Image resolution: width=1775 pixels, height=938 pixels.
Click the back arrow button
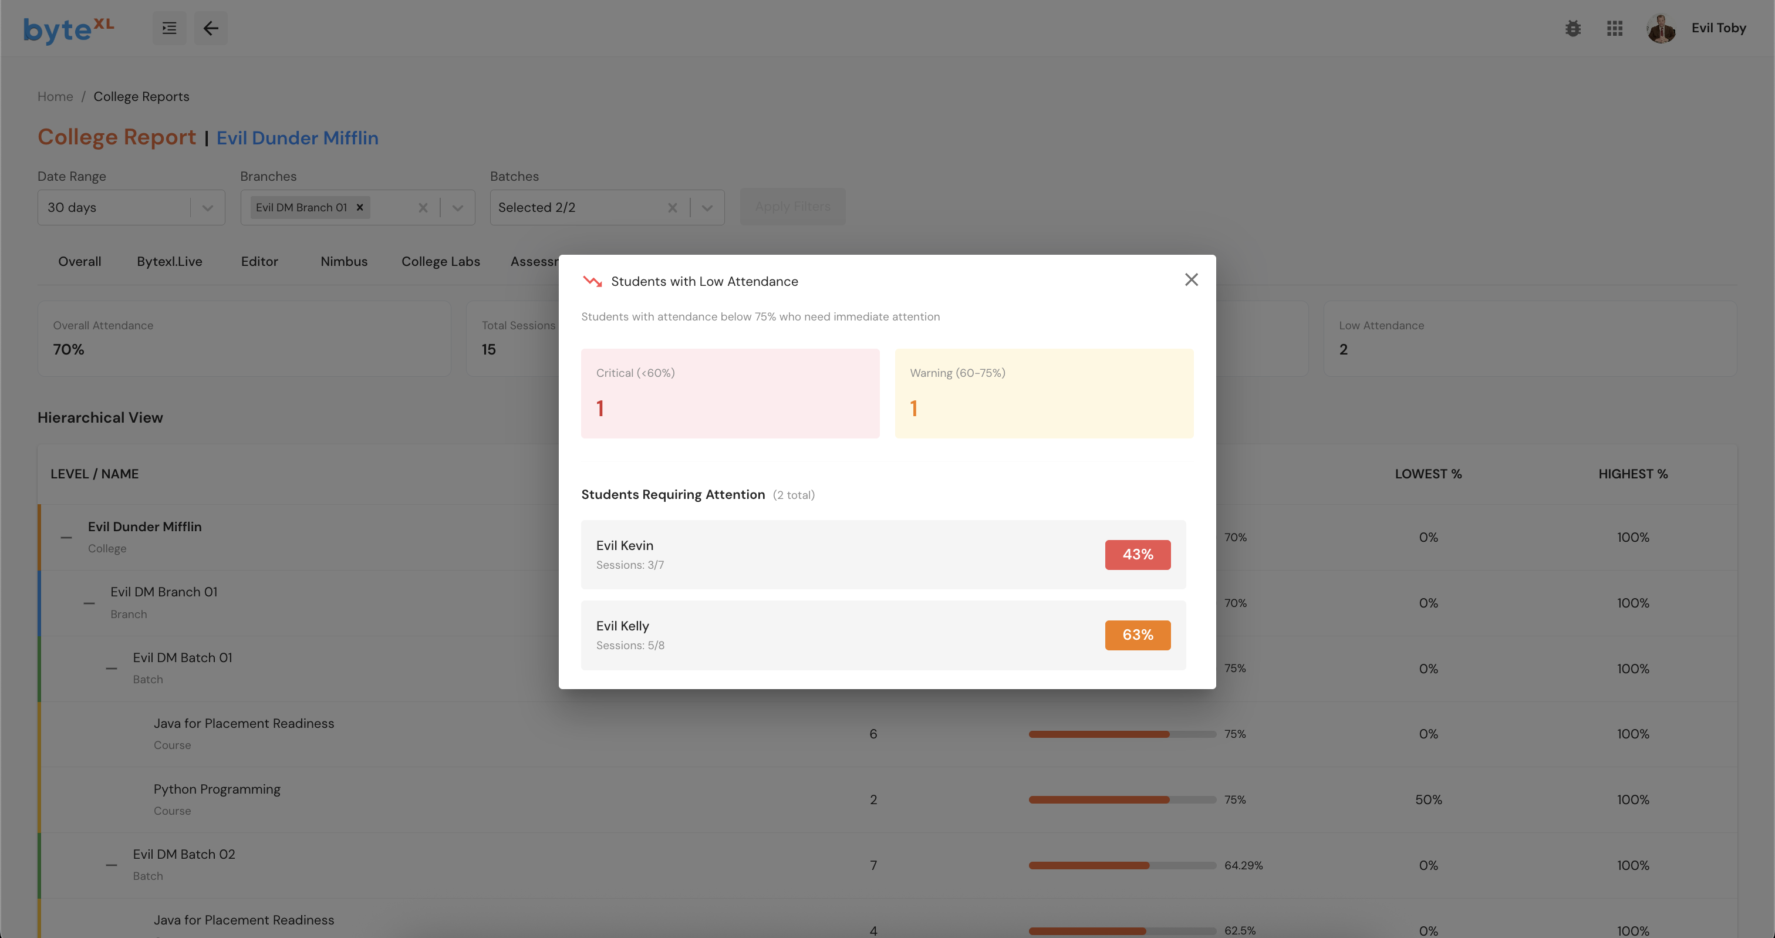point(210,28)
